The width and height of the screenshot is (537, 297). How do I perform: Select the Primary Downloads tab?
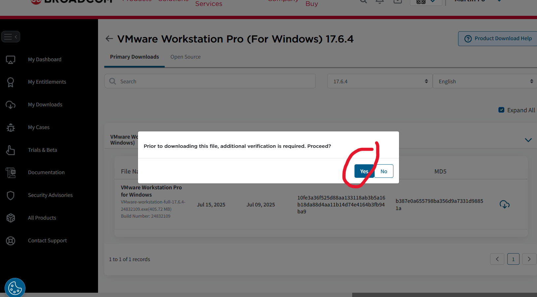(134, 57)
